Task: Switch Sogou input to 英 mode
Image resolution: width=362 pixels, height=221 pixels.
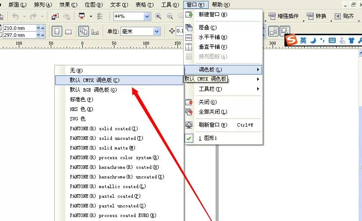Action: 303,41
